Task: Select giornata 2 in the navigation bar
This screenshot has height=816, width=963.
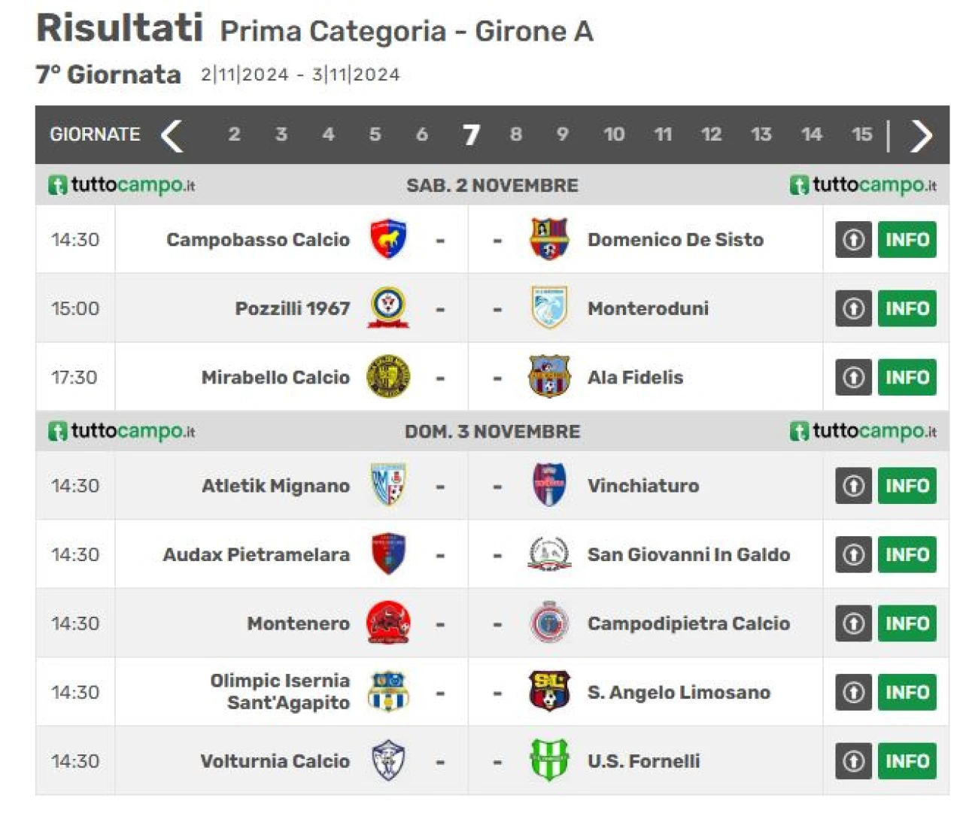Action: tap(234, 135)
